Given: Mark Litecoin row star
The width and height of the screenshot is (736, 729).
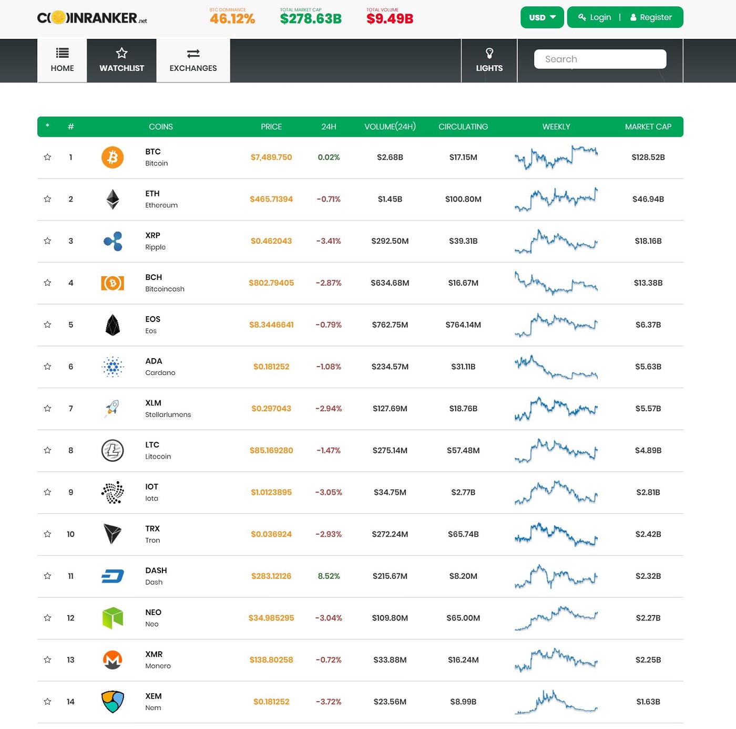Looking at the screenshot, I should [x=47, y=451].
